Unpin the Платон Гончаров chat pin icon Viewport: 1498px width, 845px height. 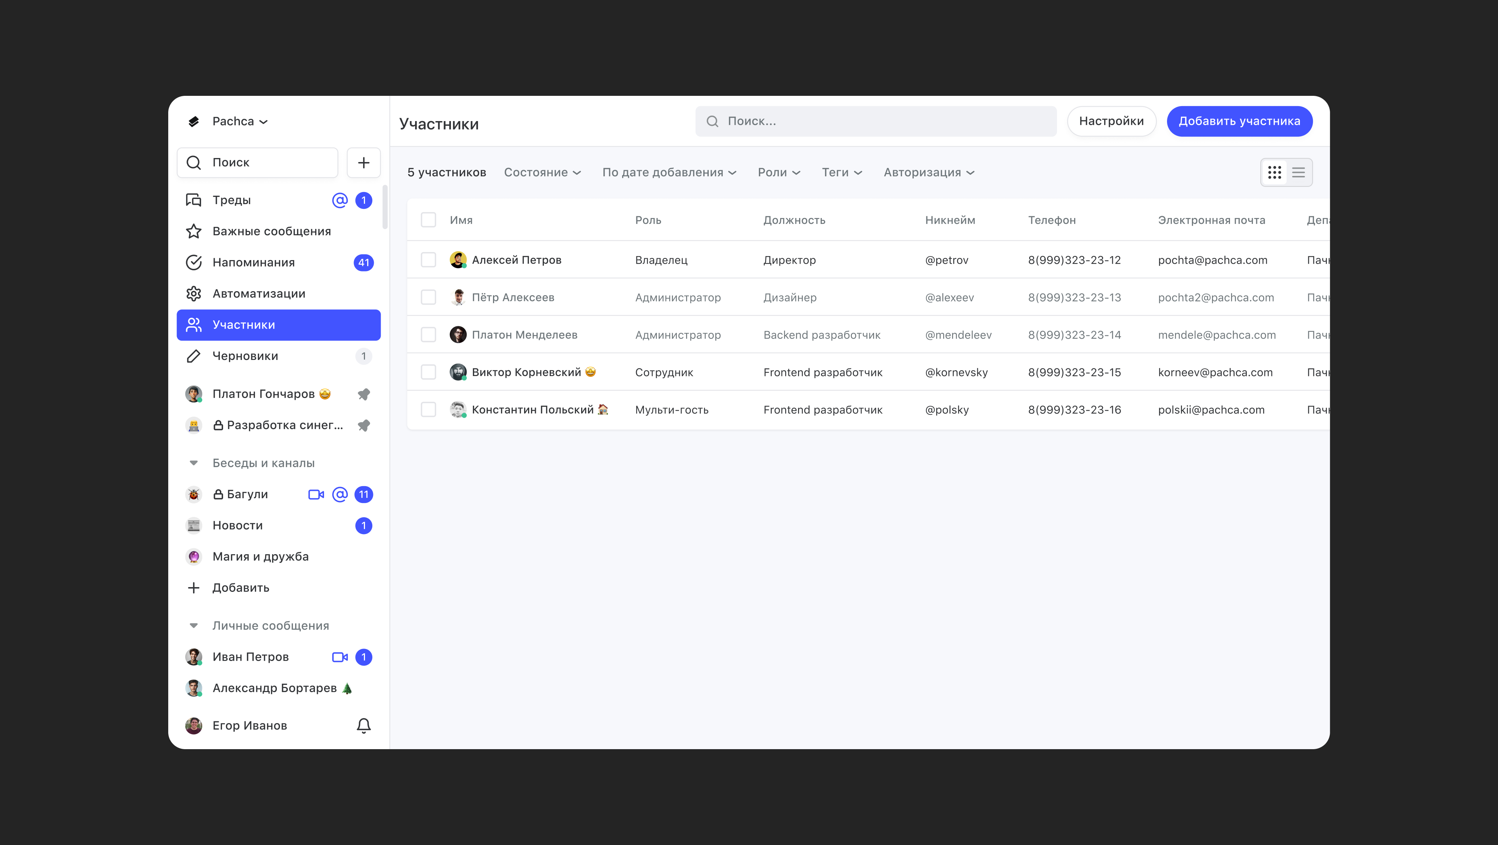[x=364, y=394]
